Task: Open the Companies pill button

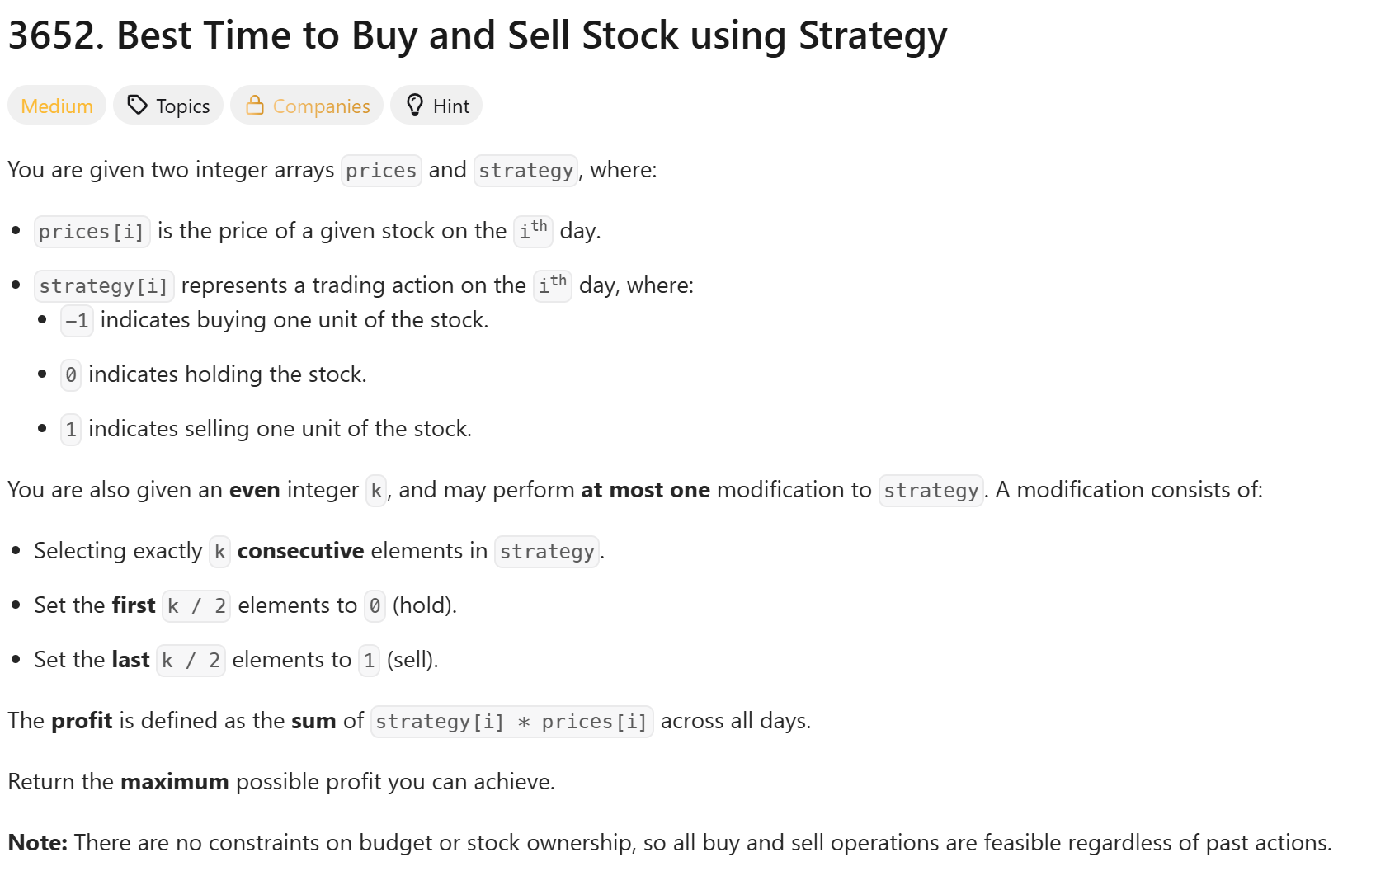Action: [x=307, y=105]
